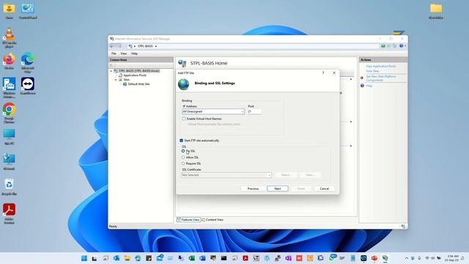469x264 pixels.
Task: Close the Add FTP Site dialog
Action: (x=334, y=73)
